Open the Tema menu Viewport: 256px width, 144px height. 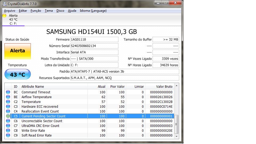[x=49, y=11]
